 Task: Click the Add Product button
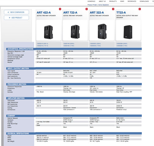16,18
